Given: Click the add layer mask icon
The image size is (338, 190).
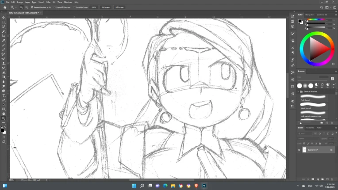Looking at the screenshot, I should click(x=313, y=179).
